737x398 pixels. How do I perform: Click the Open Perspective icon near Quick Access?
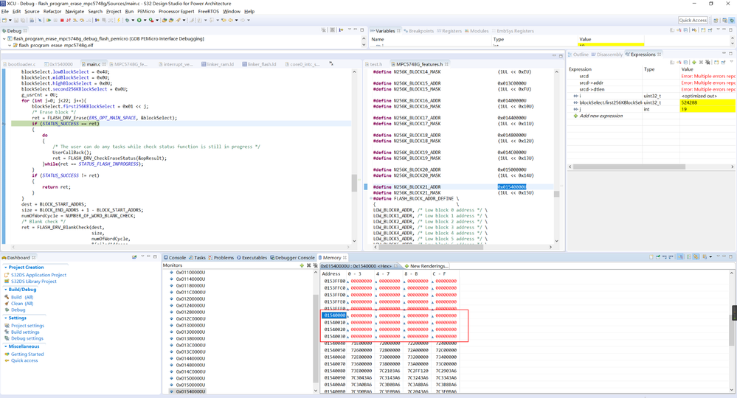tap(716, 20)
